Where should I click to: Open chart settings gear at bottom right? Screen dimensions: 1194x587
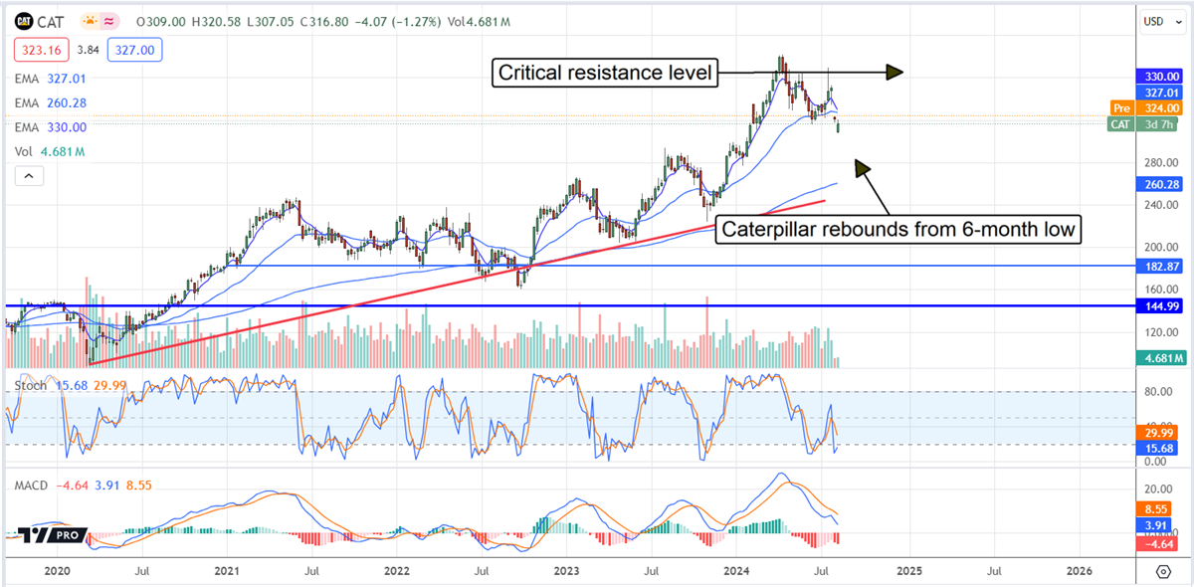click(1163, 572)
